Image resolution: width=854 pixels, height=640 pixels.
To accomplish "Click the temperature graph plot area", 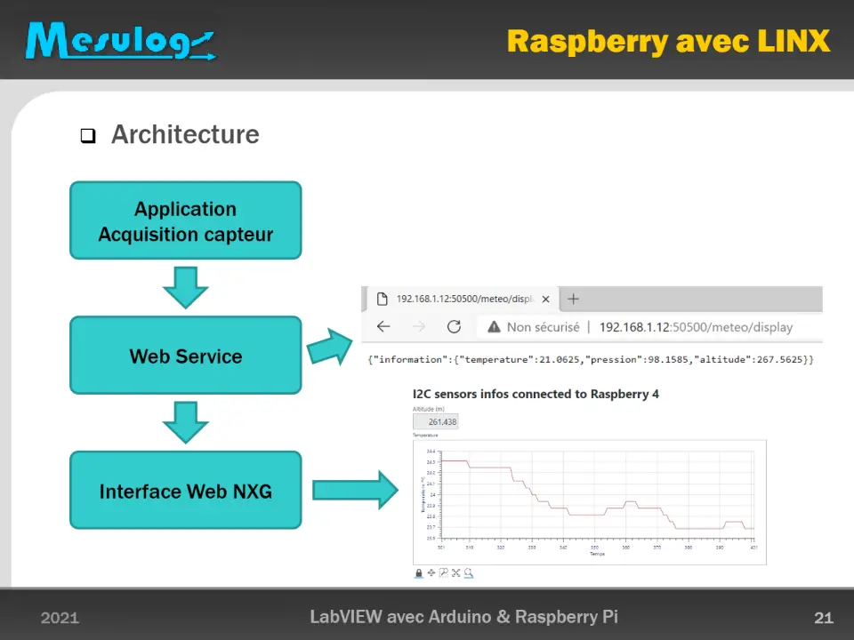I will pos(598,495).
